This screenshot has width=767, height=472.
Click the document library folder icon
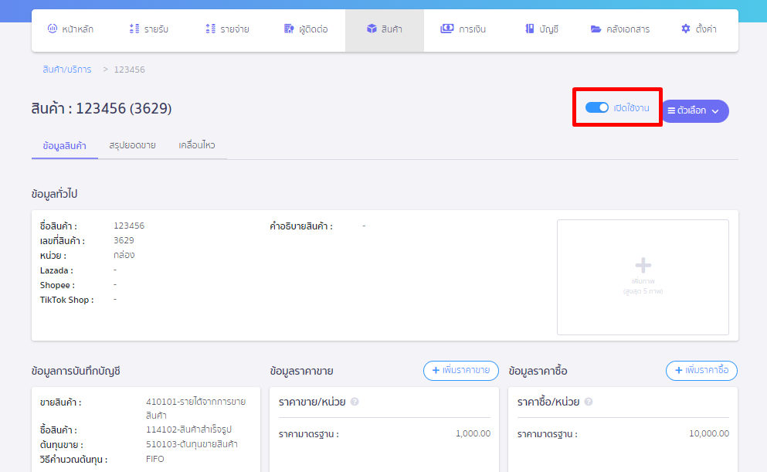pos(596,29)
